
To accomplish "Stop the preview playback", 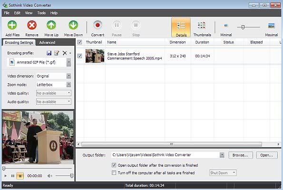I will coord(20,176).
